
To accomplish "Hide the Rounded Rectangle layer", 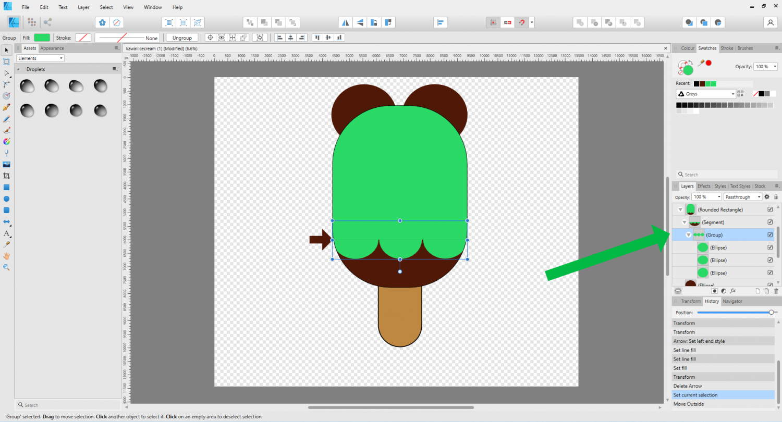I will coord(770,209).
